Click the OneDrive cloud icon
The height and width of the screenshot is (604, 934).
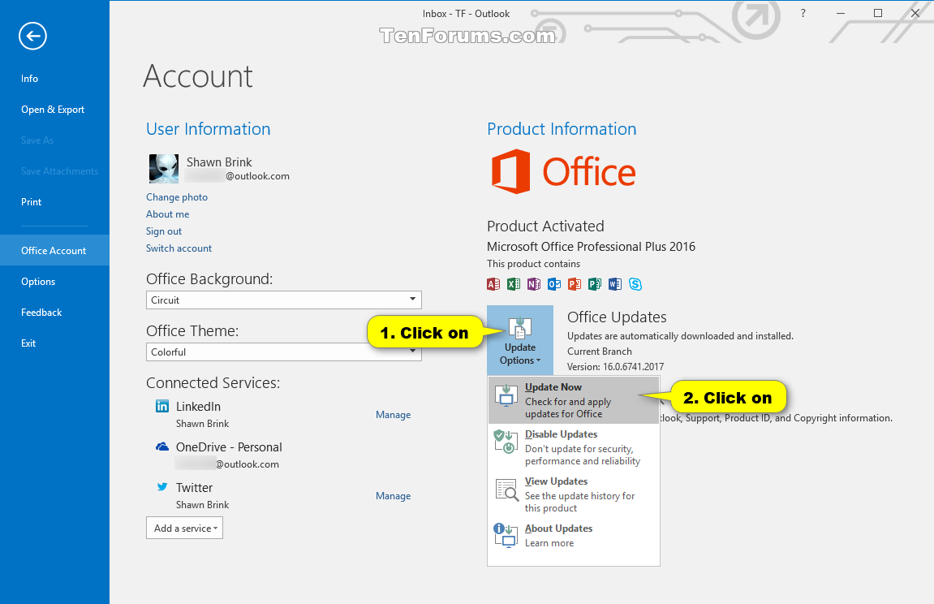162,447
